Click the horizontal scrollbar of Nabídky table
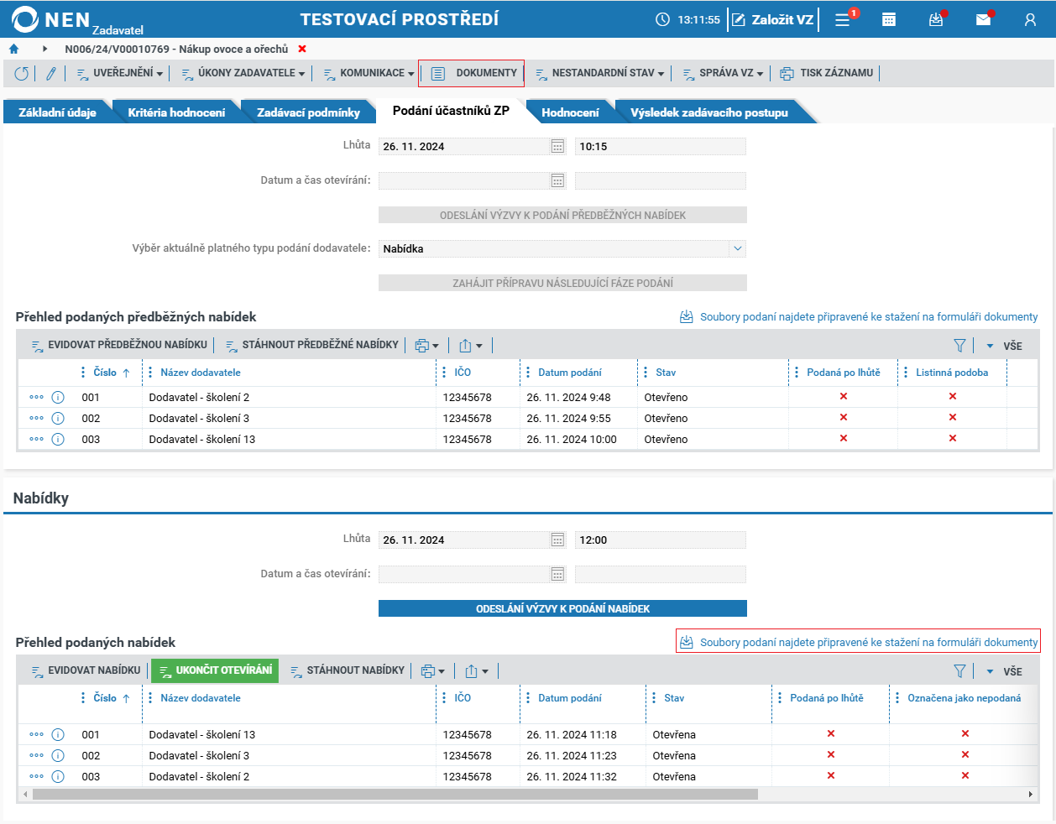 click(x=395, y=795)
